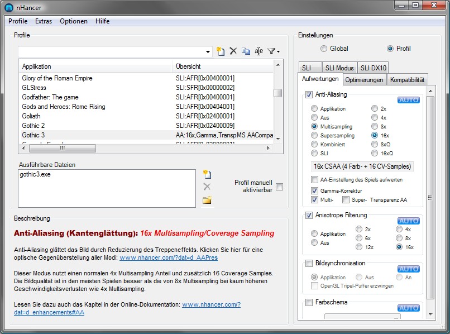450x334 pixels.
Task: Toggle Gamma-Korrektur checkbox
Action: point(315,190)
